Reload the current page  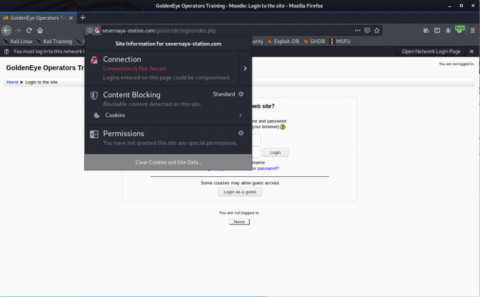[x=29, y=30]
